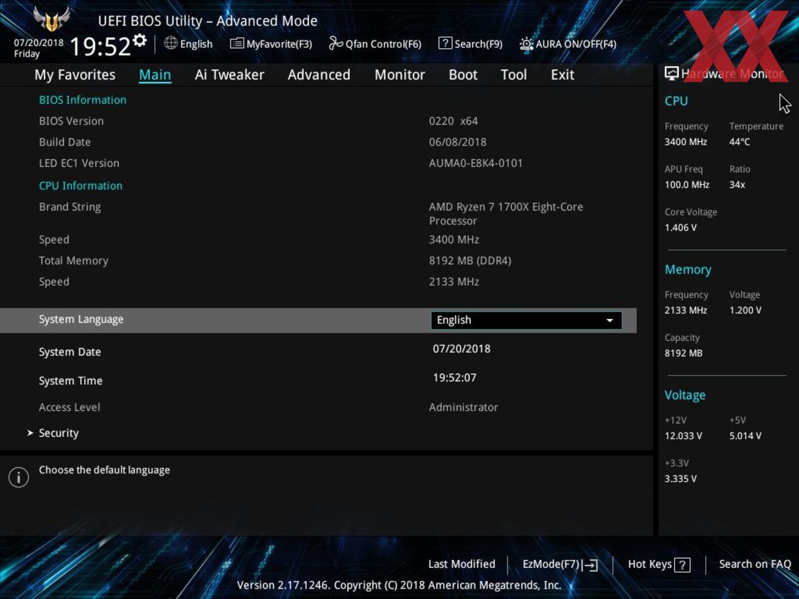Click the +5V reading 5.014 V
Viewport: 799px width, 599px height.
click(746, 436)
